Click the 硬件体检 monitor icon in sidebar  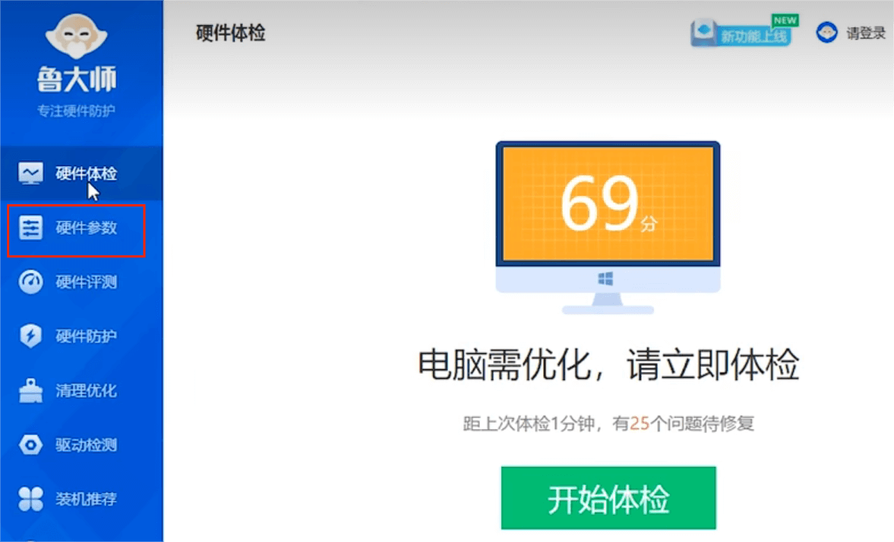[x=30, y=173]
